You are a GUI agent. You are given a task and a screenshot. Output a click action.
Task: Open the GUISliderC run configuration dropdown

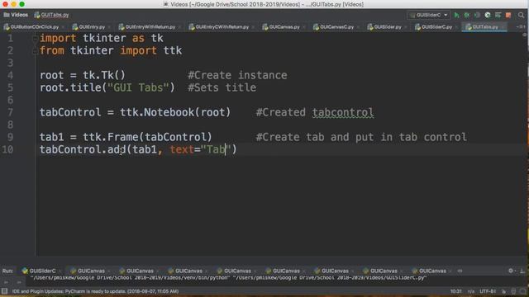[x=428, y=15]
